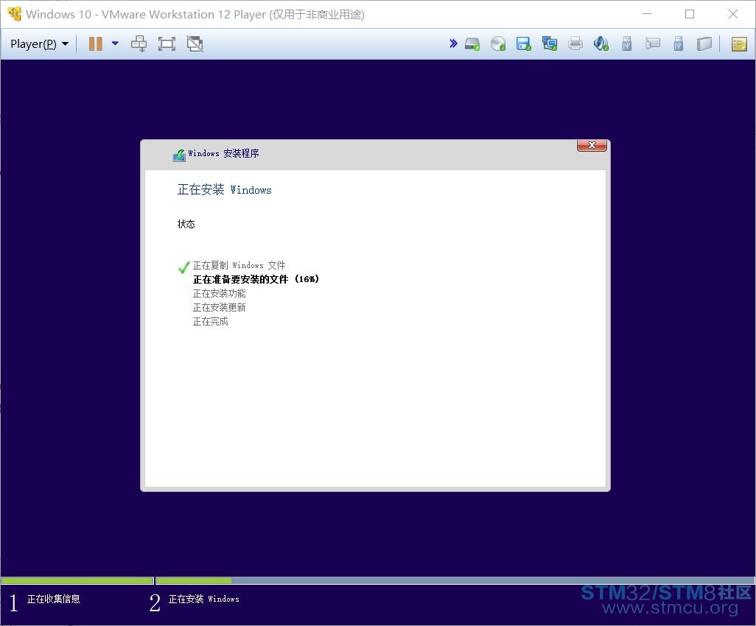
Task: Open the printer device icon
Action: click(575, 44)
